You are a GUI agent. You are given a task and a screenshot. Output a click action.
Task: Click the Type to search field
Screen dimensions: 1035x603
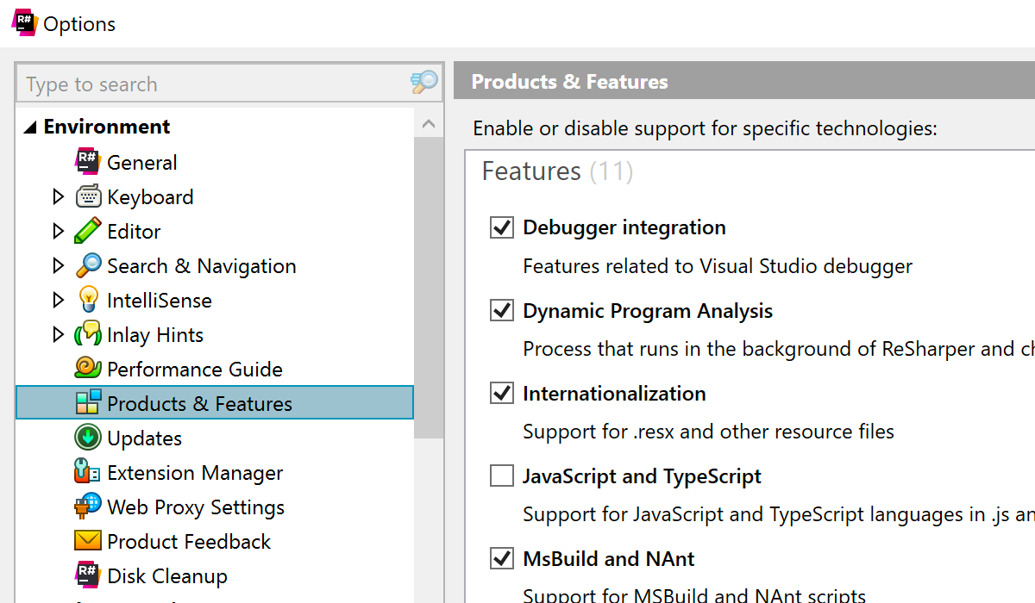point(211,84)
